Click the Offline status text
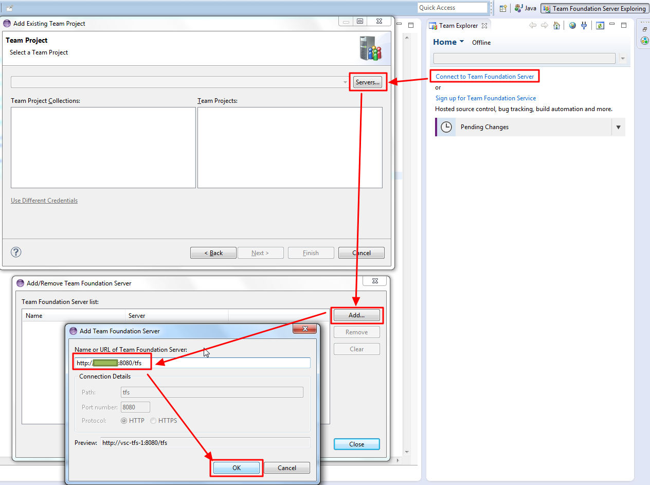Viewport: 650px width, 485px height. click(481, 43)
